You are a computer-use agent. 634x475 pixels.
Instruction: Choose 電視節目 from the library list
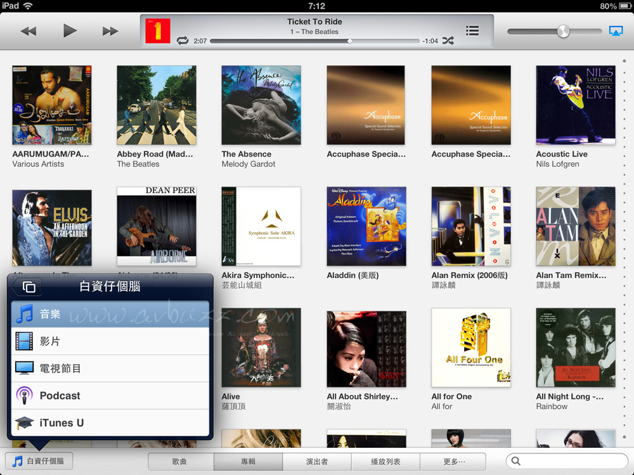(x=110, y=369)
